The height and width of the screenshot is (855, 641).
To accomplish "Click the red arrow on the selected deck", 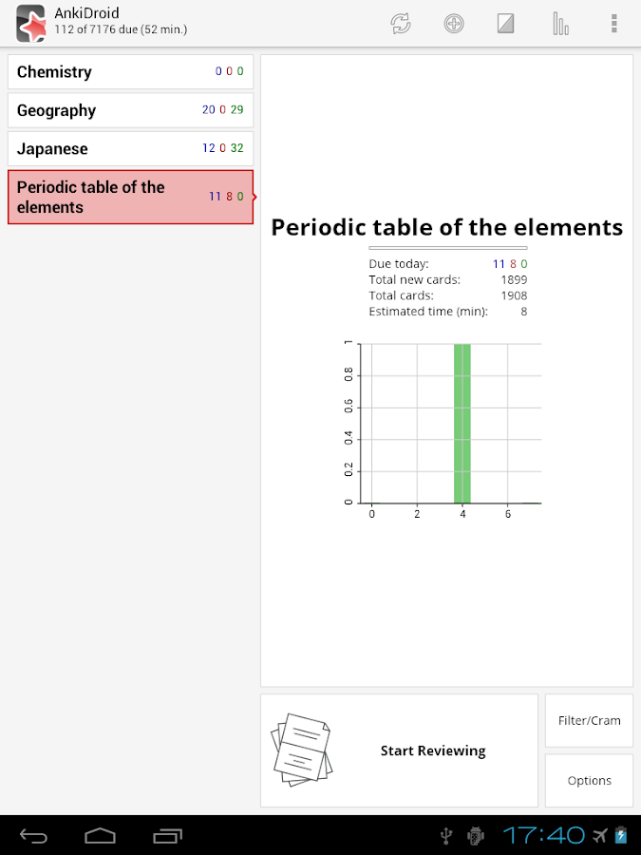I will [x=255, y=197].
